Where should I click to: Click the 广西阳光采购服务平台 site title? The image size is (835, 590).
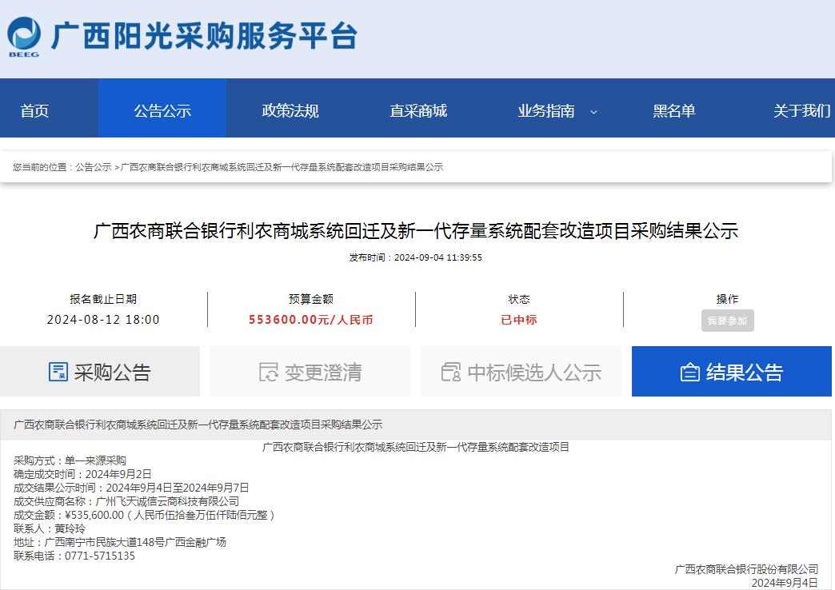coord(204,36)
